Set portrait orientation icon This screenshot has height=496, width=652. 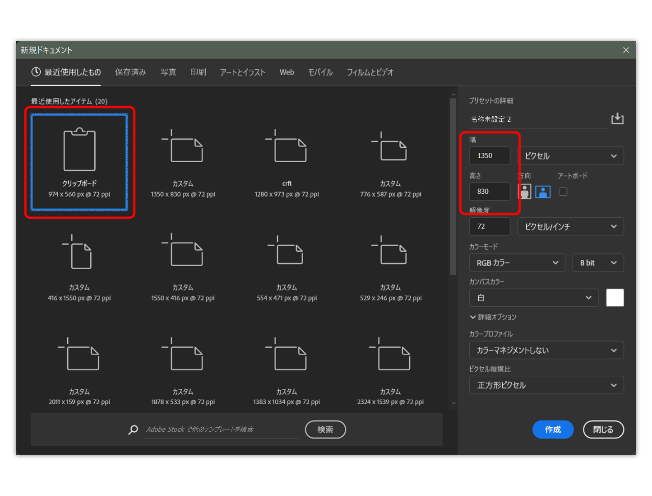tap(525, 192)
